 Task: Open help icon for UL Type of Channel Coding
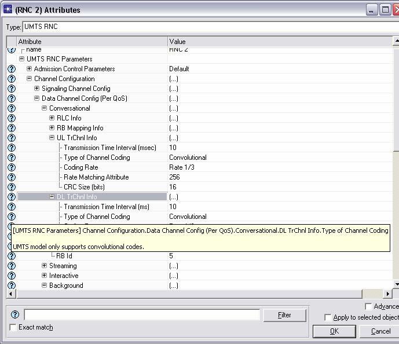[x=12, y=158]
